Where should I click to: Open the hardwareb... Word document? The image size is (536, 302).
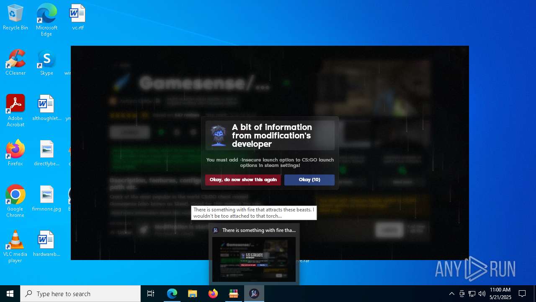click(46, 244)
